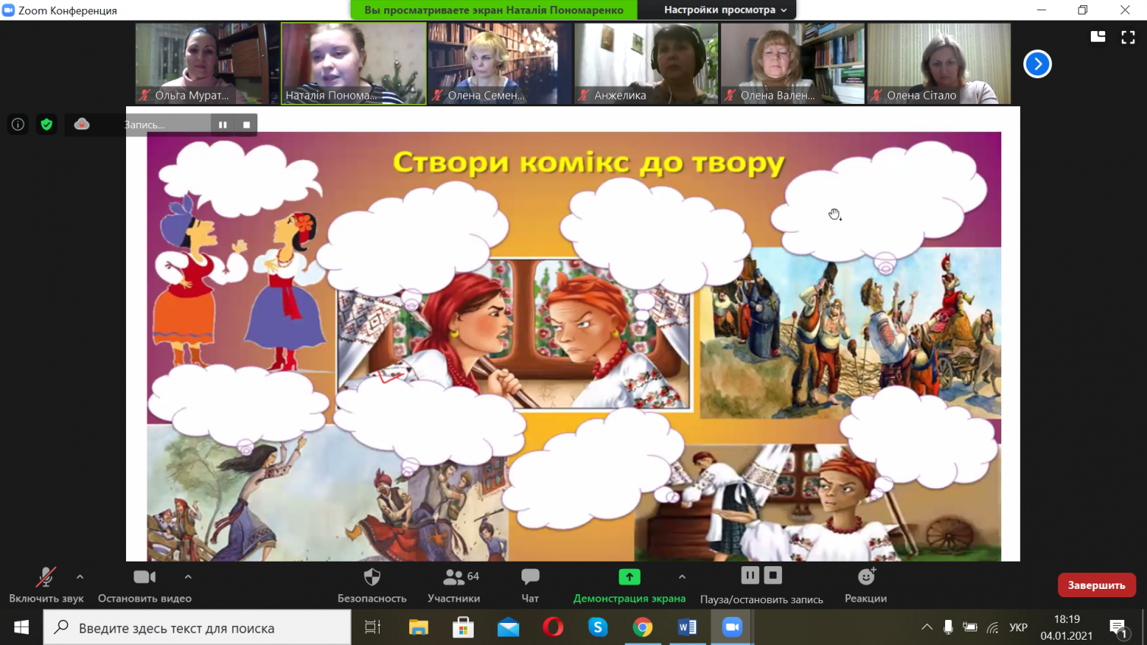Image resolution: width=1147 pixels, height=645 pixels.
Task: Open Google Chrome from taskbar
Action: [642, 628]
